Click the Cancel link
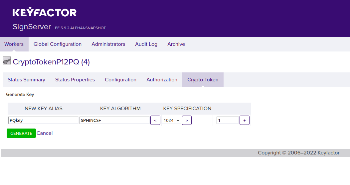The height and width of the screenshot is (185, 350). tap(45, 133)
